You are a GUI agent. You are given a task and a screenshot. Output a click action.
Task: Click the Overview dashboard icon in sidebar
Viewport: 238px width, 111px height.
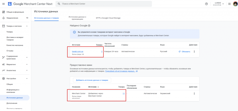pyautogui.click(x=3, y=12)
